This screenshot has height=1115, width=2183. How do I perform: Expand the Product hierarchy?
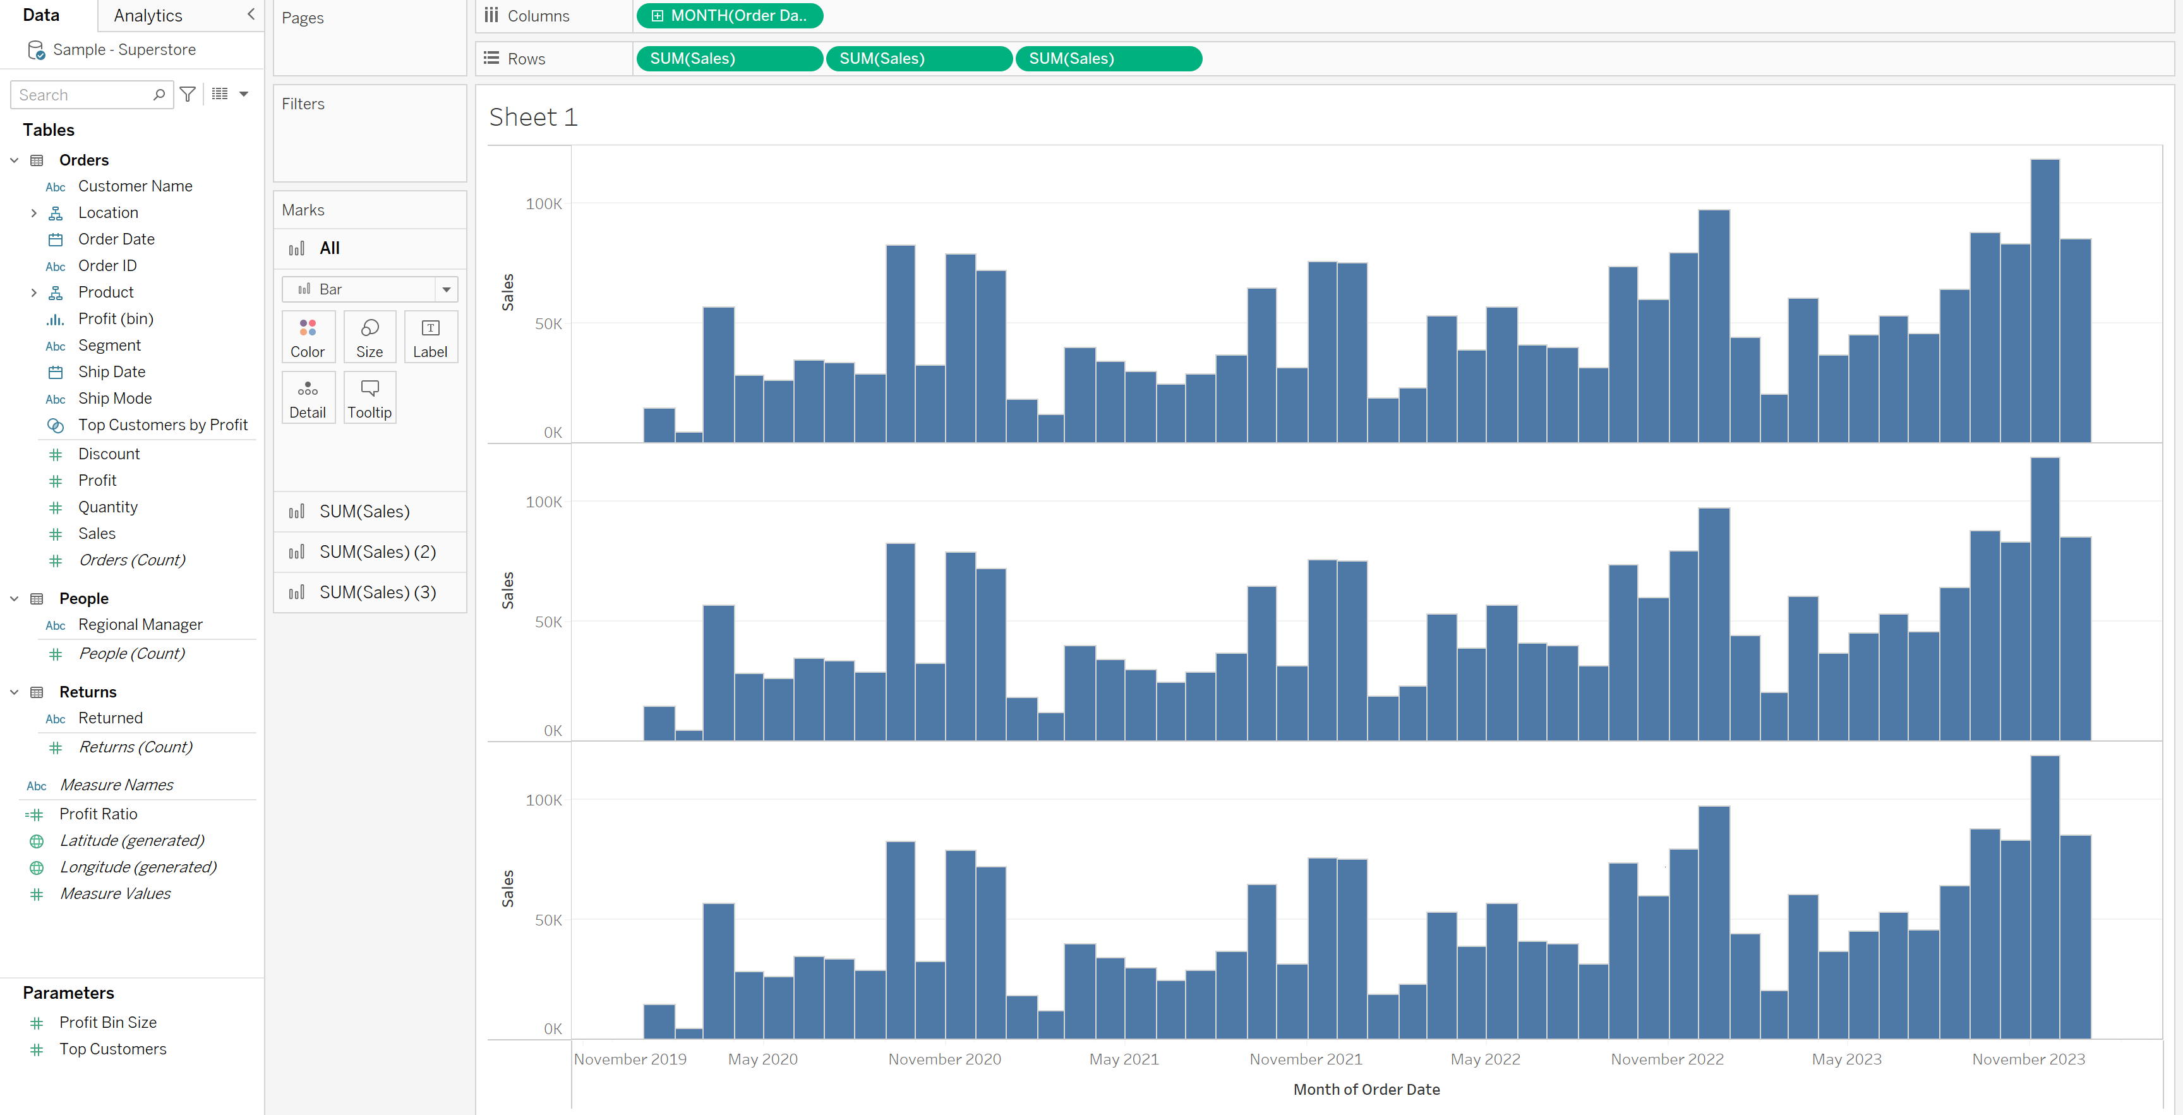click(34, 292)
